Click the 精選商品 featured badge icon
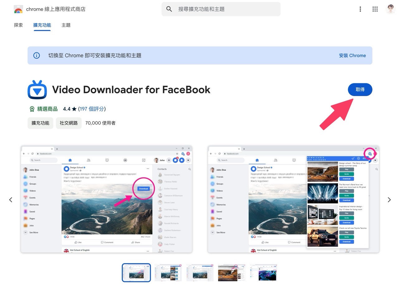Screen dimensions: 399x290 pos(32,109)
